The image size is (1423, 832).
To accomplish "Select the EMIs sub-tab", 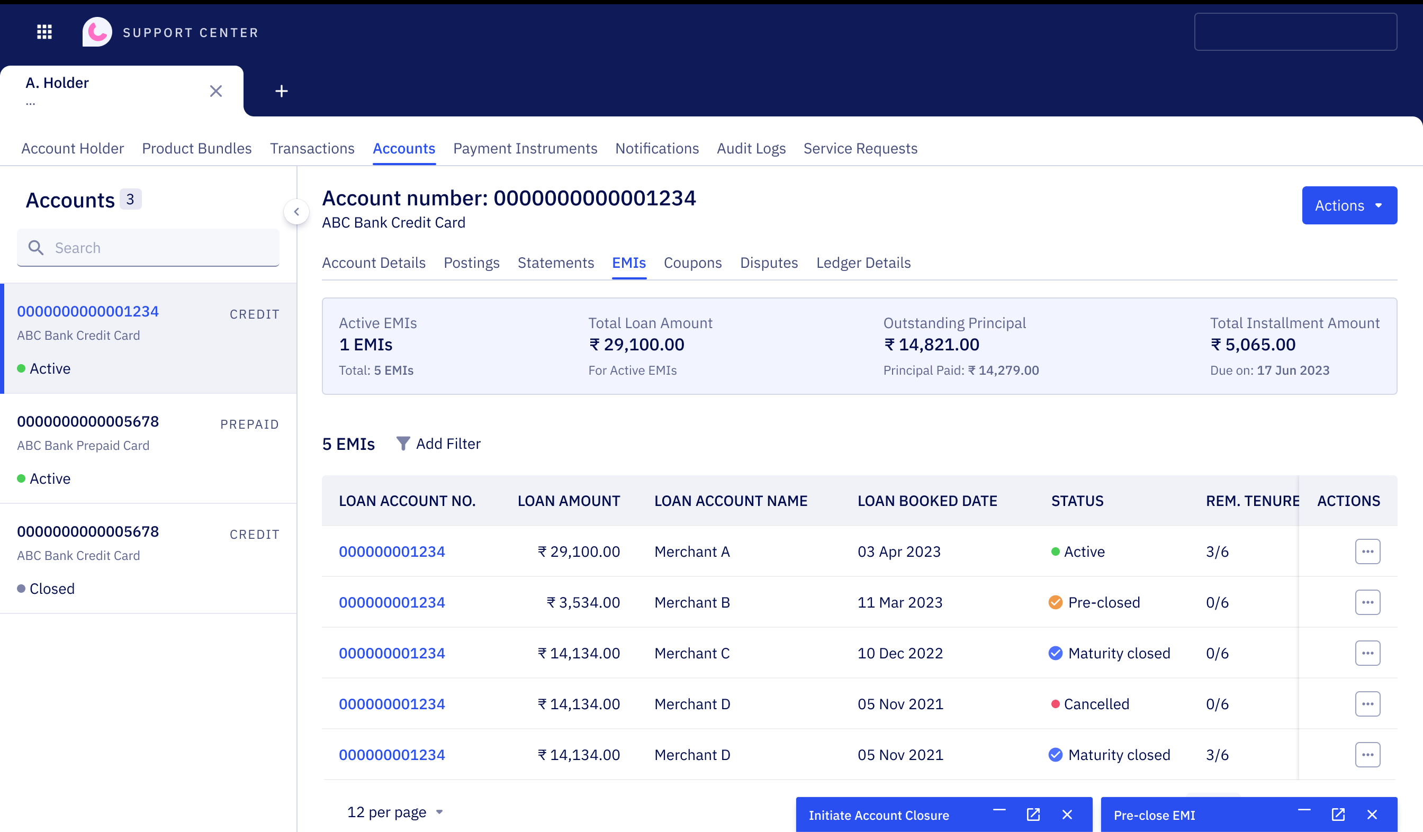I will click(x=628, y=263).
